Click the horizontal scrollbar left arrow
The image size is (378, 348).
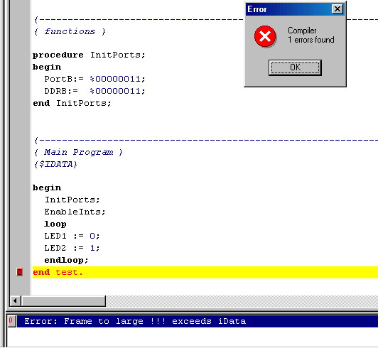(16, 300)
